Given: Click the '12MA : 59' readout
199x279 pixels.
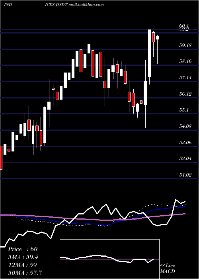Looking at the screenshot, I should (x=22, y=265).
